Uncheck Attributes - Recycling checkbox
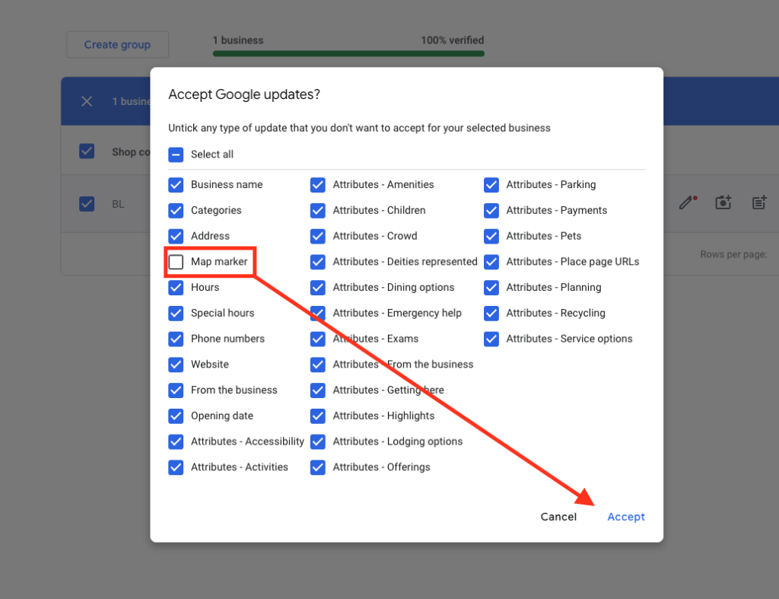The image size is (779, 599). [x=491, y=313]
